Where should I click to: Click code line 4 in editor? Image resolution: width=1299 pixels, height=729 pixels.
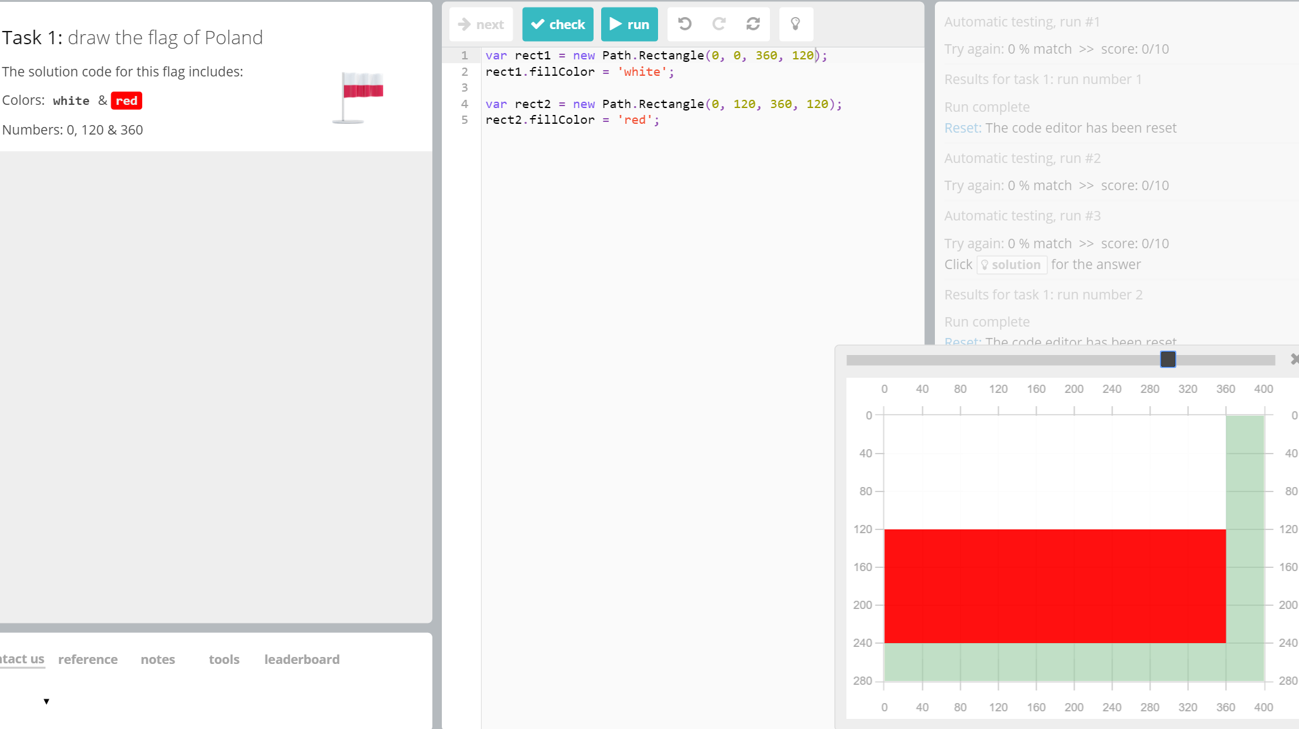(664, 104)
